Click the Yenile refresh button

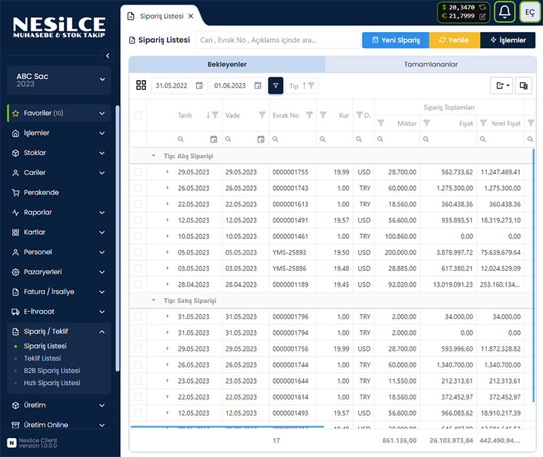click(x=454, y=40)
